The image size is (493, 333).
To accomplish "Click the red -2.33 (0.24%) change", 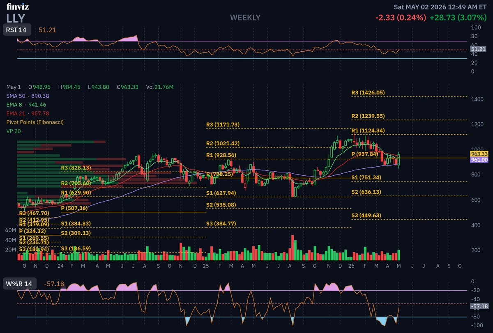I will [401, 18].
